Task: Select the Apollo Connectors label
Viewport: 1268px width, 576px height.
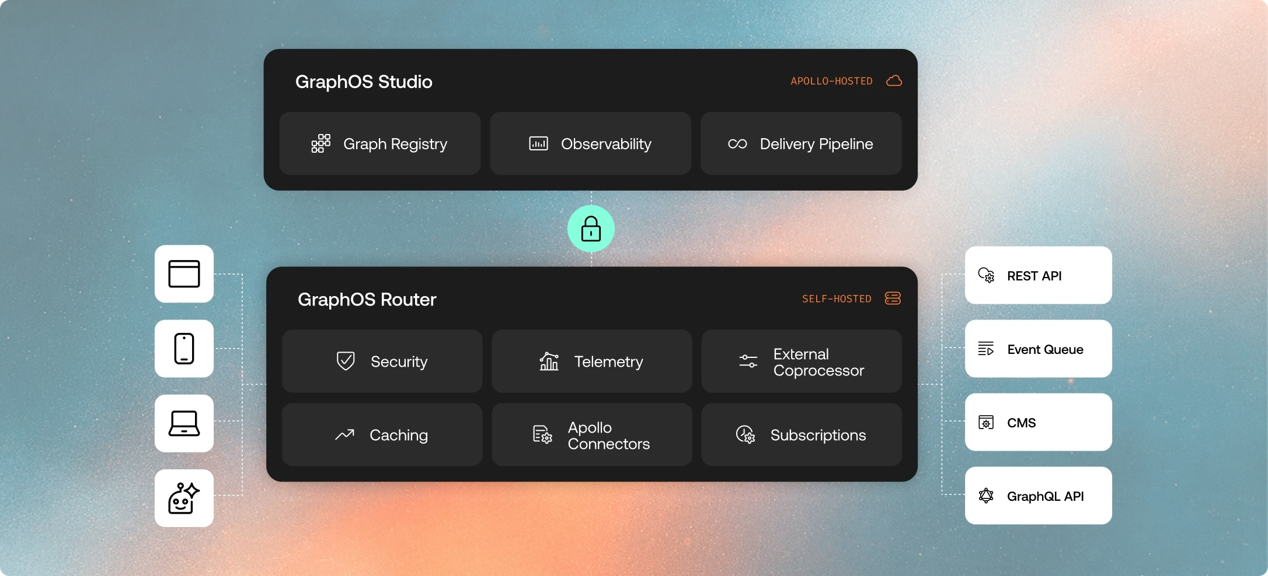Action: 608,435
